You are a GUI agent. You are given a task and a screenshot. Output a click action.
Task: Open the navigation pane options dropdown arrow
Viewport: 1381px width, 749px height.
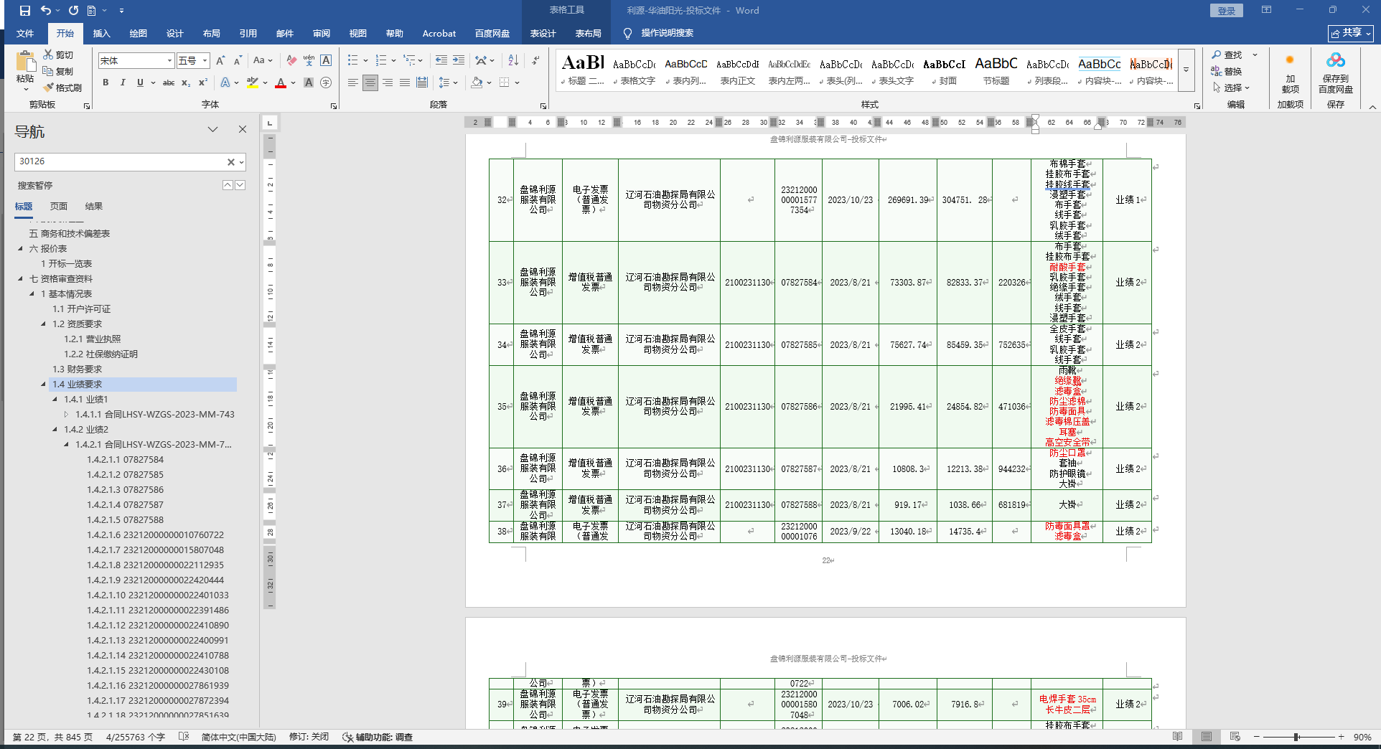(x=212, y=129)
